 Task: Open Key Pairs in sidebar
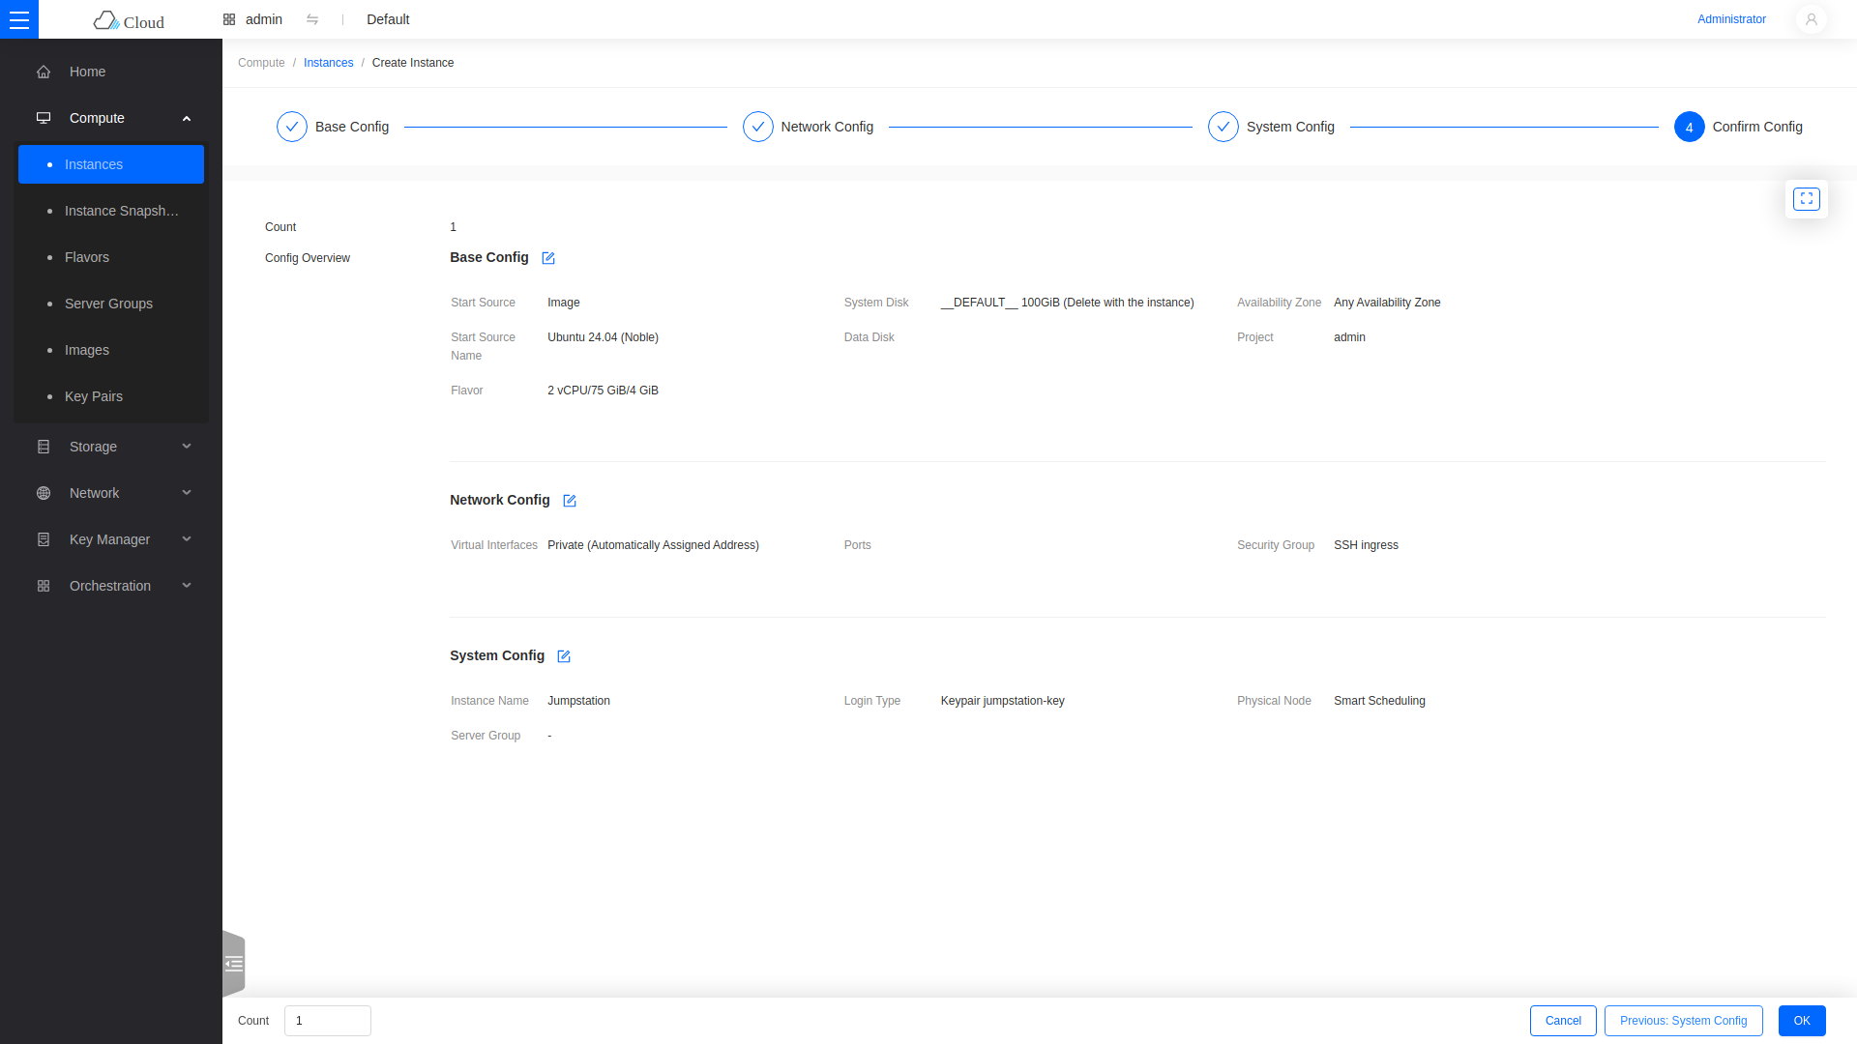(111, 396)
